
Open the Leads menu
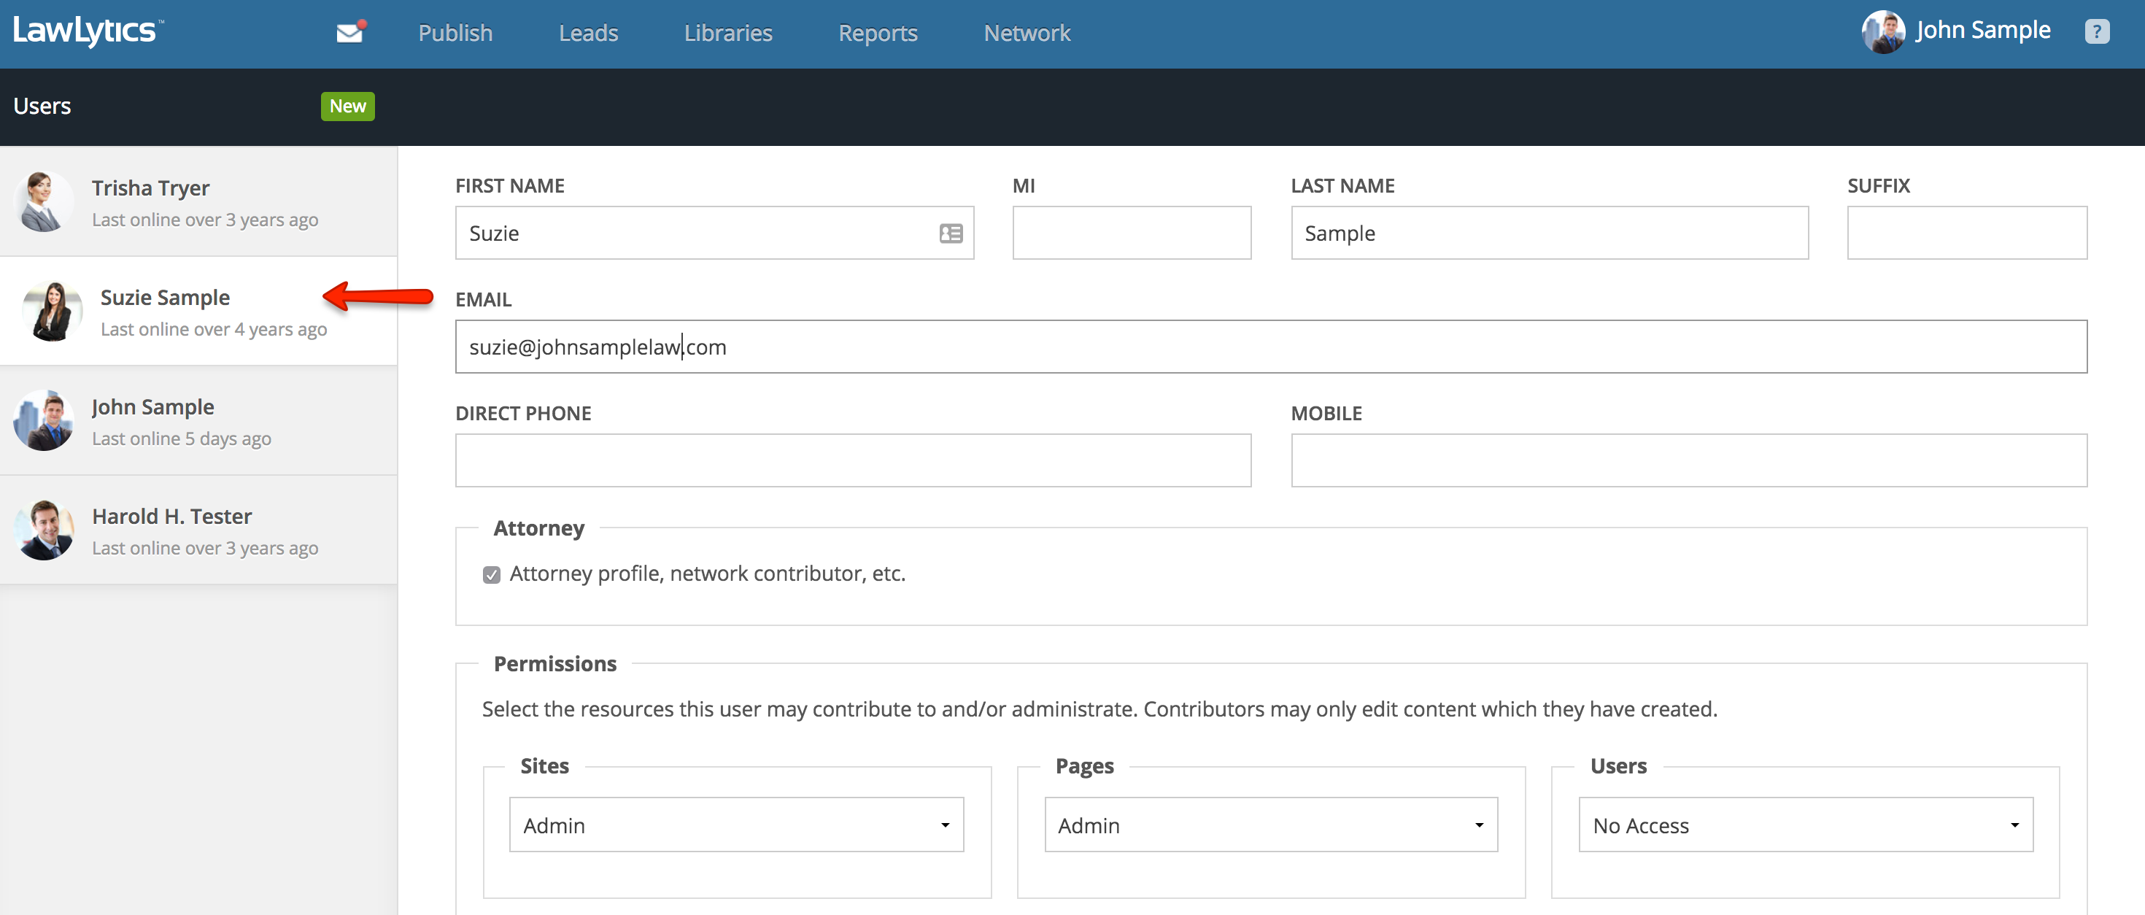pos(588,33)
